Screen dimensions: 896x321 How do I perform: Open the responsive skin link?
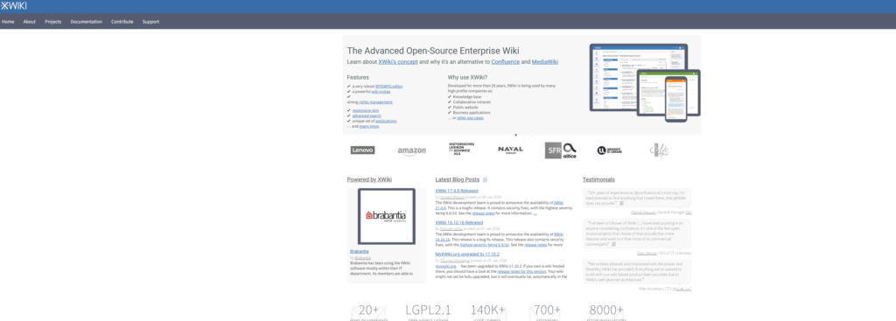(x=366, y=110)
